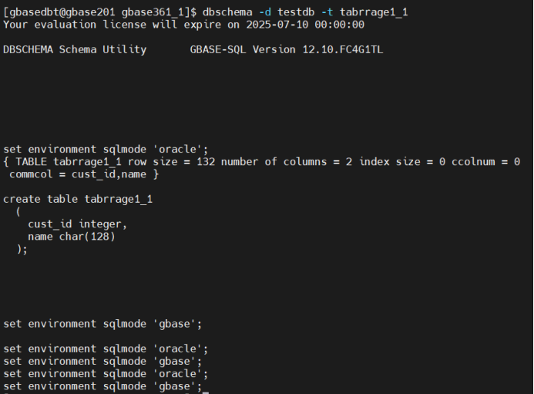The image size is (534, 394).
Task: Click create table tabrrage1_1 statement
Action: point(78,199)
